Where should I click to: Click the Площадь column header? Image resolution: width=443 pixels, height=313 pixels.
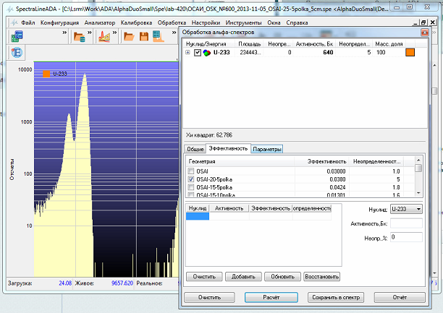click(x=249, y=44)
